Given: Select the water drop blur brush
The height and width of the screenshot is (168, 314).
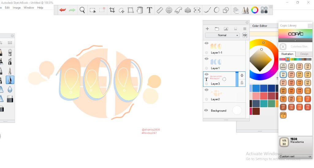Looking at the screenshot, I should pyautogui.click(x=10, y=89).
